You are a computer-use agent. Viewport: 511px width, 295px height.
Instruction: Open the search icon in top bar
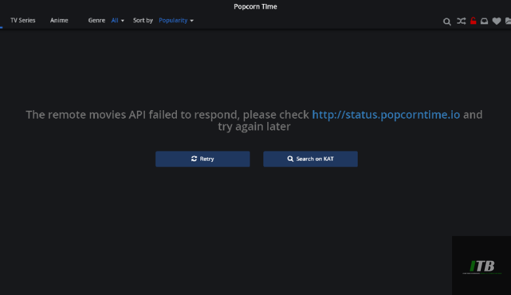click(447, 22)
